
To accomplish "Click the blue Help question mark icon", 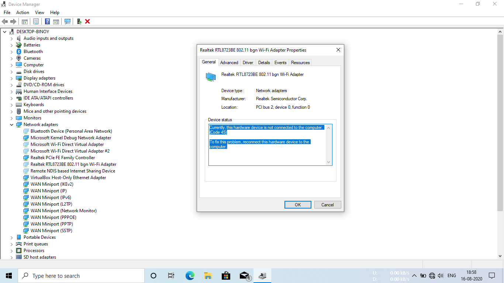I will (x=48, y=21).
